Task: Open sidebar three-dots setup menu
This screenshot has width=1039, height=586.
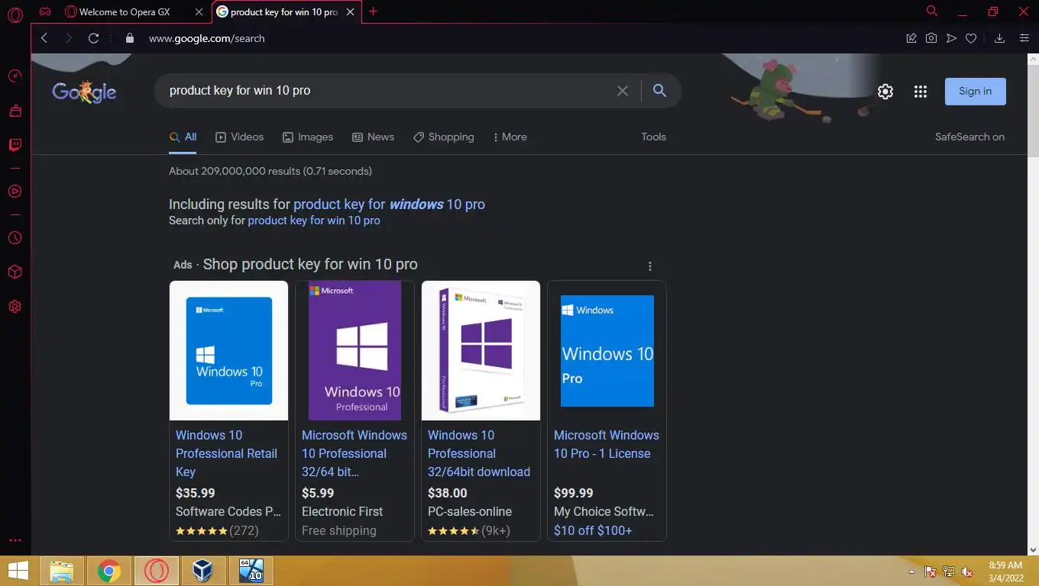Action: point(15,540)
